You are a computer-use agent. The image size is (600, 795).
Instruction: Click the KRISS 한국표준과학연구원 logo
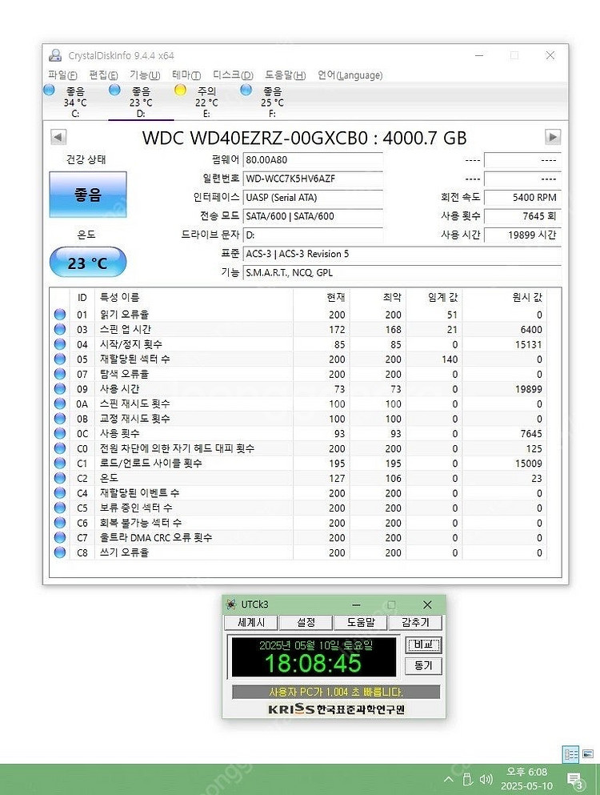pos(336,709)
